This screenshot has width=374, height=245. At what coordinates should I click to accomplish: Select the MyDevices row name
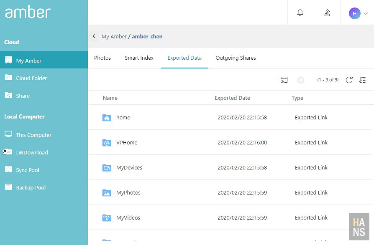tap(129, 168)
